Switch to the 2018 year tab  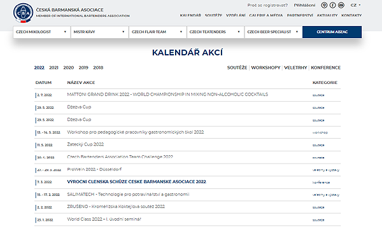[x=98, y=67]
